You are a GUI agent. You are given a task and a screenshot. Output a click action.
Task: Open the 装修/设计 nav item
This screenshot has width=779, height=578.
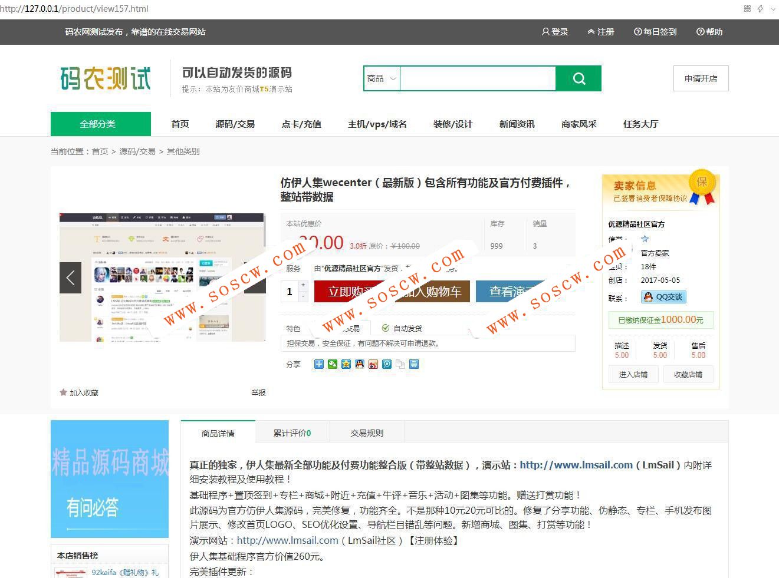[x=453, y=124]
